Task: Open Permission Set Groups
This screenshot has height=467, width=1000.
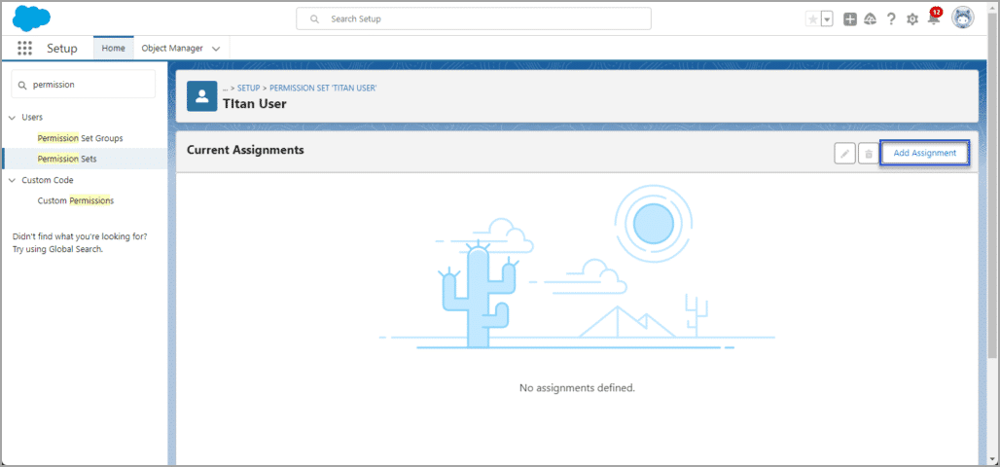Action: point(80,138)
